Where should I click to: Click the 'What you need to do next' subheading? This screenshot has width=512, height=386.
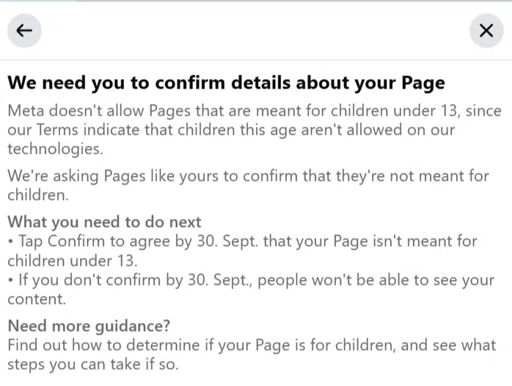(x=104, y=222)
